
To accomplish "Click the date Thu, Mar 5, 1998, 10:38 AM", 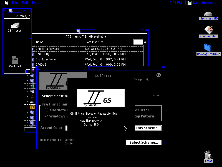I will (105, 54).
